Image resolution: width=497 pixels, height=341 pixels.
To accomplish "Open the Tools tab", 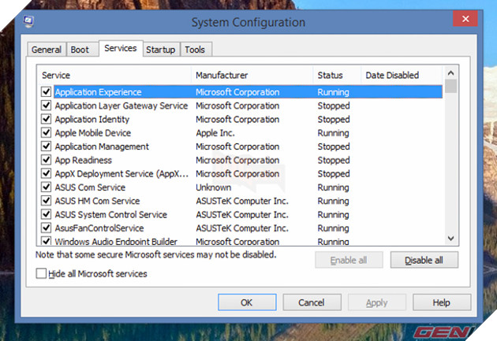I will tap(194, 50).
